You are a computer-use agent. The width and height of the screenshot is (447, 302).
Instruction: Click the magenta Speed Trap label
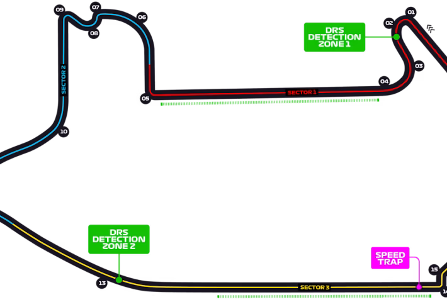(x=390, y=258)
